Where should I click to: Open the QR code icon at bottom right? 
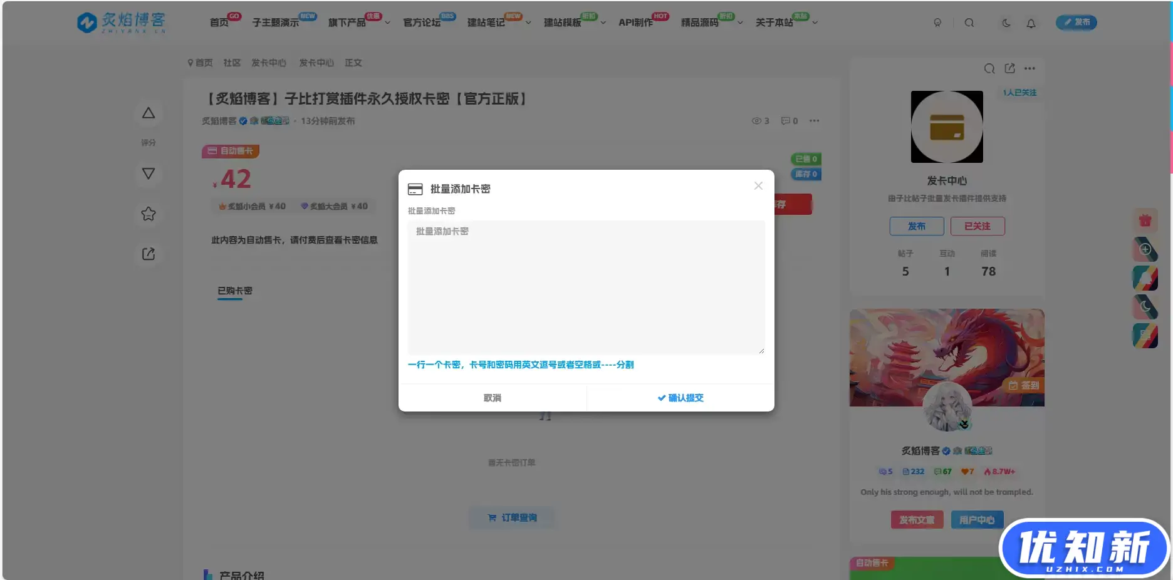pos(1145,336)
